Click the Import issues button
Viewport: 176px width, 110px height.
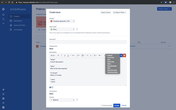pyautogui.click(x=106, y=12)
